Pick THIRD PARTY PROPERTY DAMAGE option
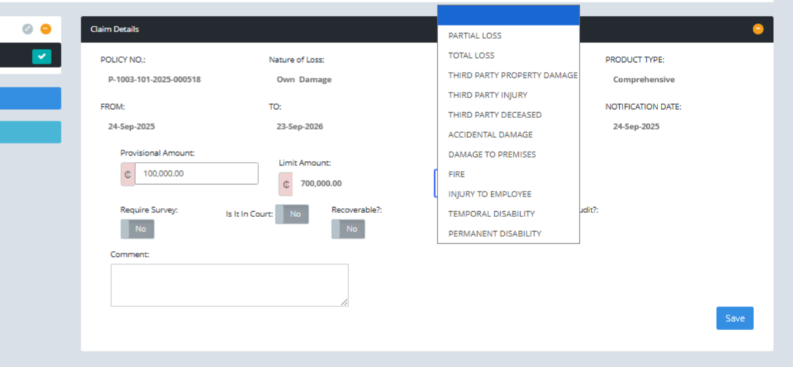This screenshot has width=793, height=367. click(x=508, y=75)
